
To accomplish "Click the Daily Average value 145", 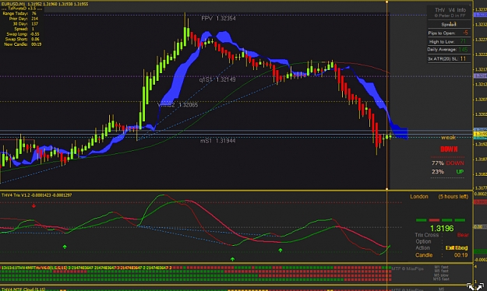I will tap(463, 49).
